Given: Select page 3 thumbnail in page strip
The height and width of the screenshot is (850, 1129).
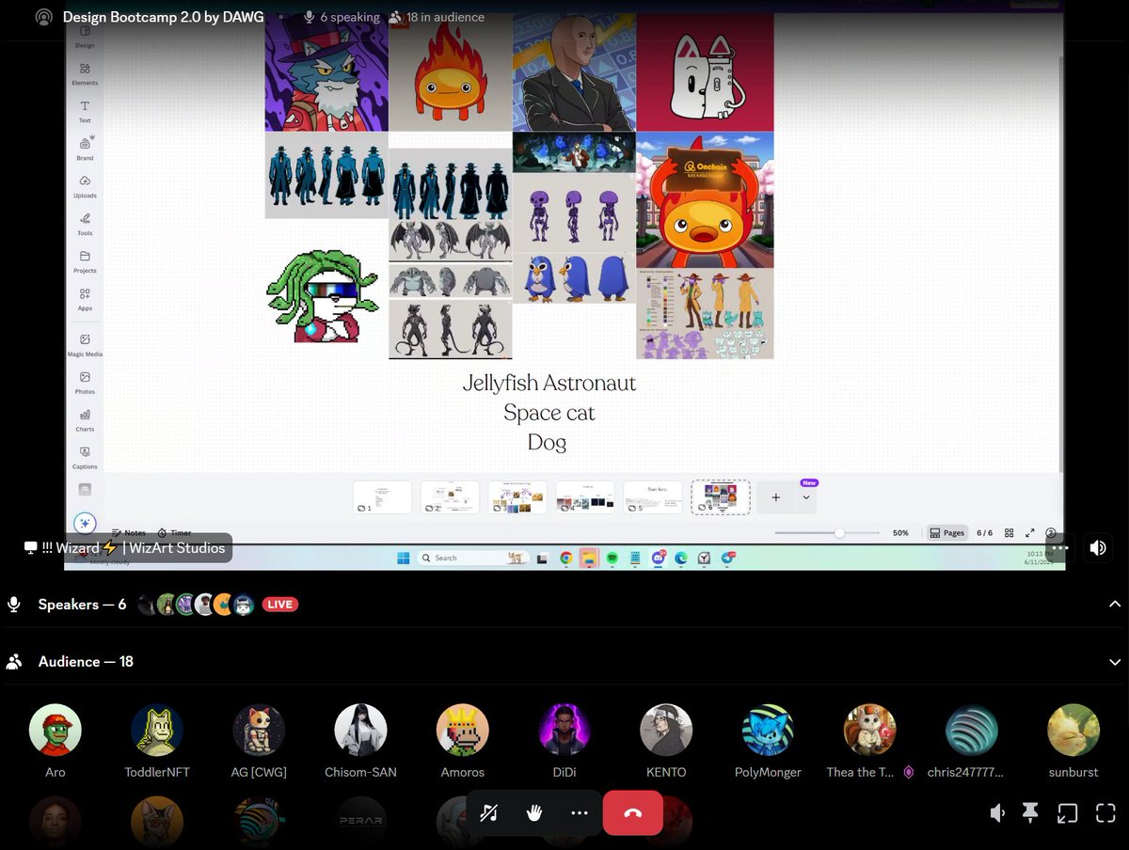Looking at the screenshot, I should 517,496.
